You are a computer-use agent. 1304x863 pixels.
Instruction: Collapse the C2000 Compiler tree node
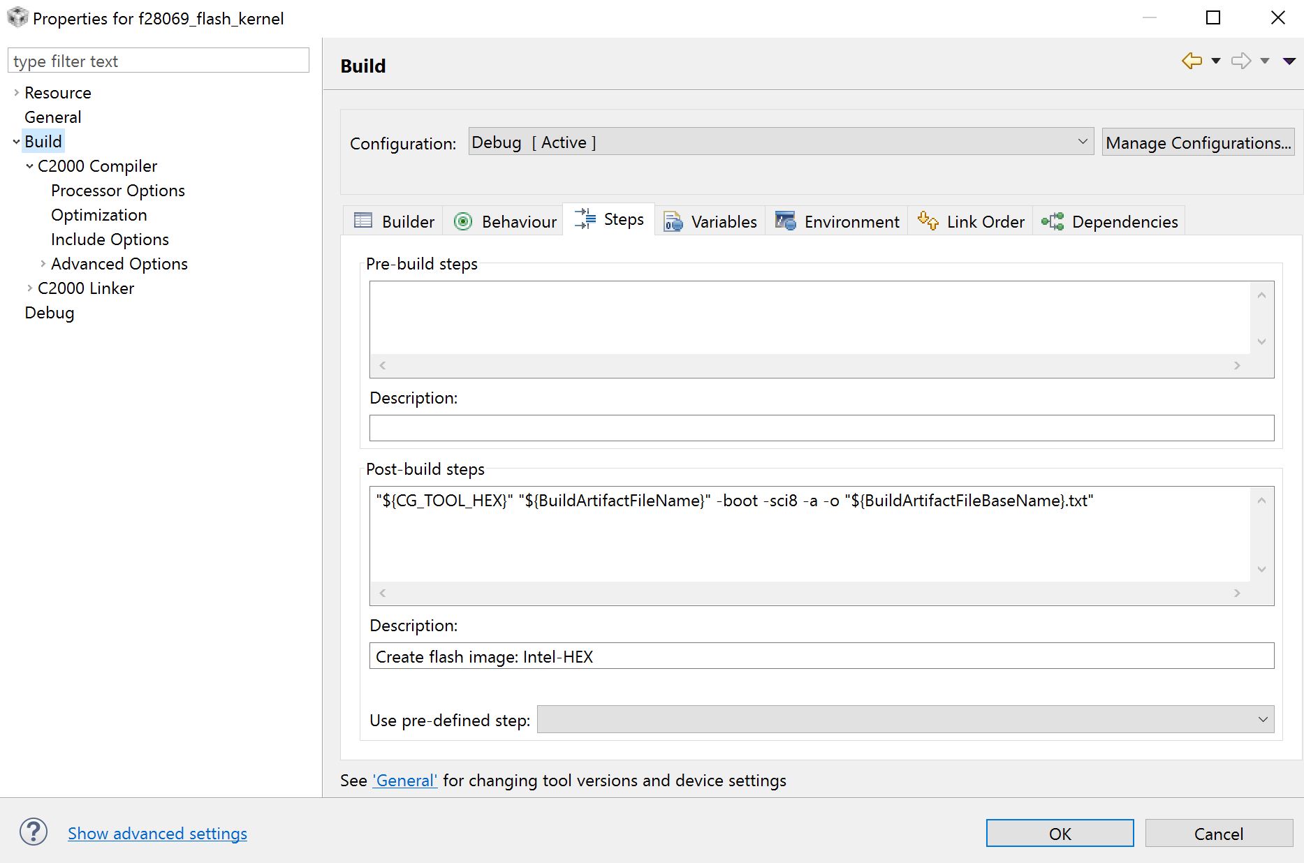pyautogui.click(x=29, y=166)
